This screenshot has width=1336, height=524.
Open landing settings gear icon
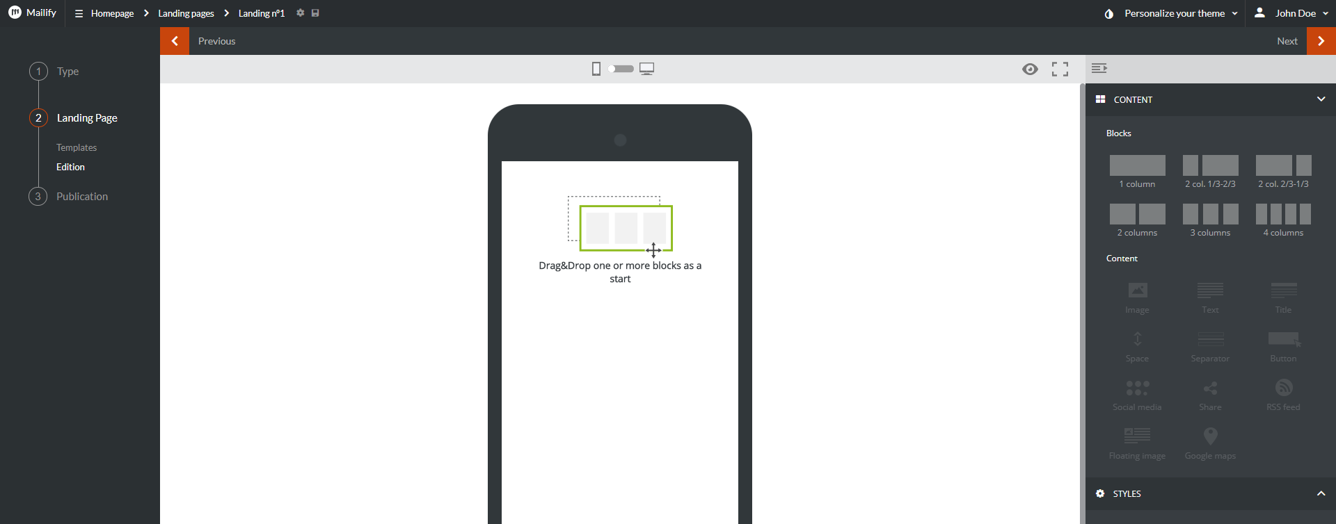point(301,13)
